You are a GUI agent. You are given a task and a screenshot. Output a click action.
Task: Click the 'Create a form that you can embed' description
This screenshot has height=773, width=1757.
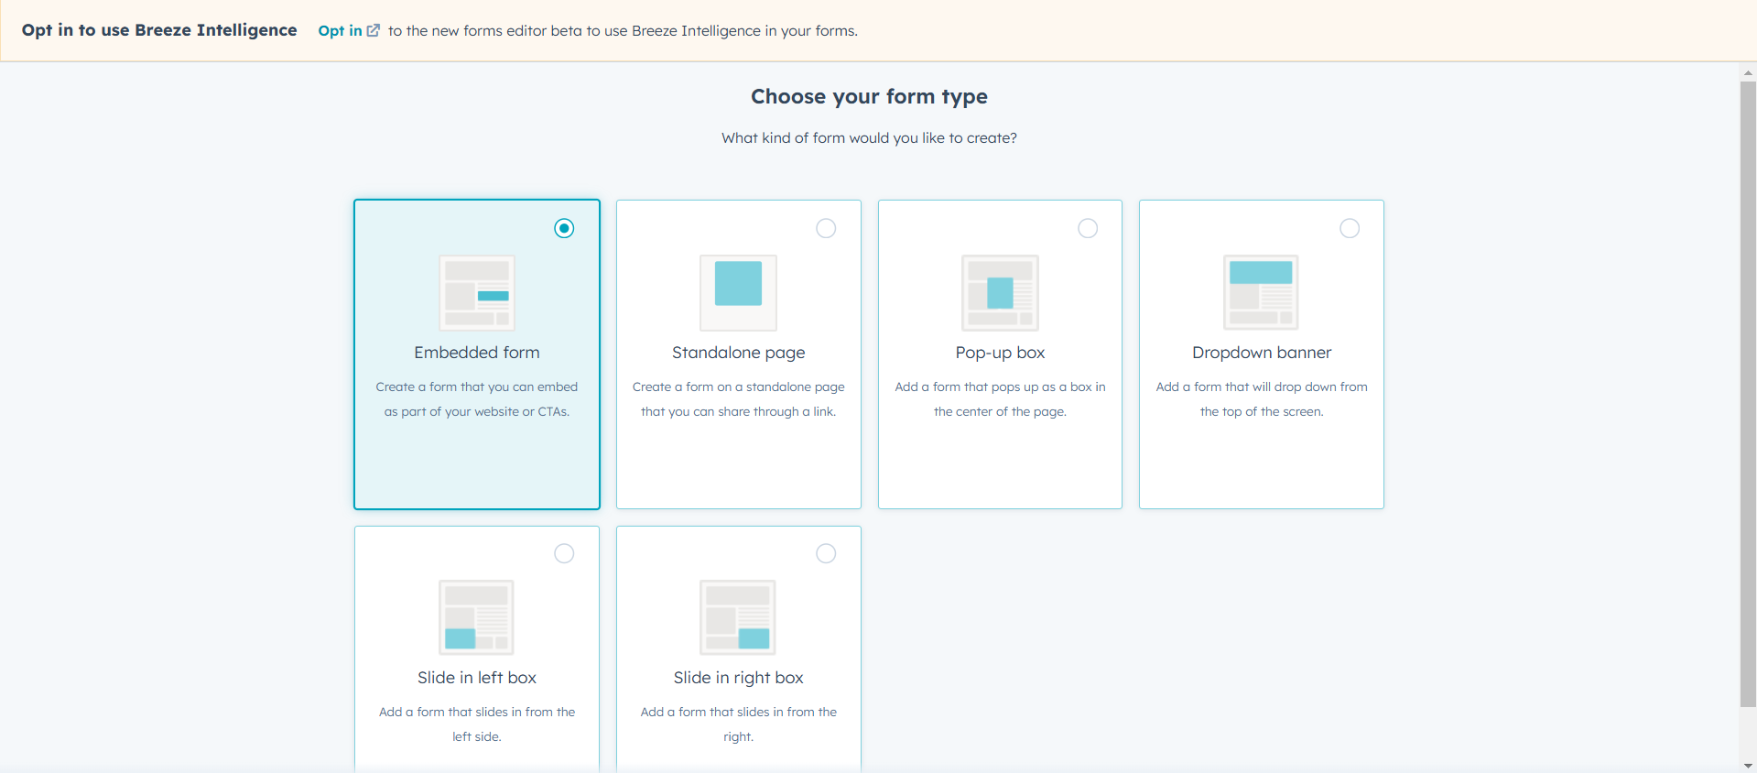(x=477, y=399)
